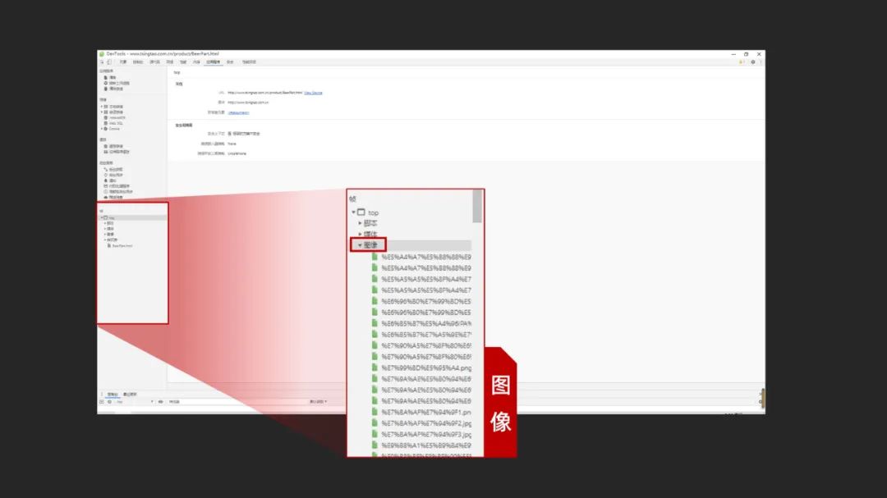This screenshot has height=498, width=887.
Task: Click the owner element link under URL
Action: [x=238, y=112]
